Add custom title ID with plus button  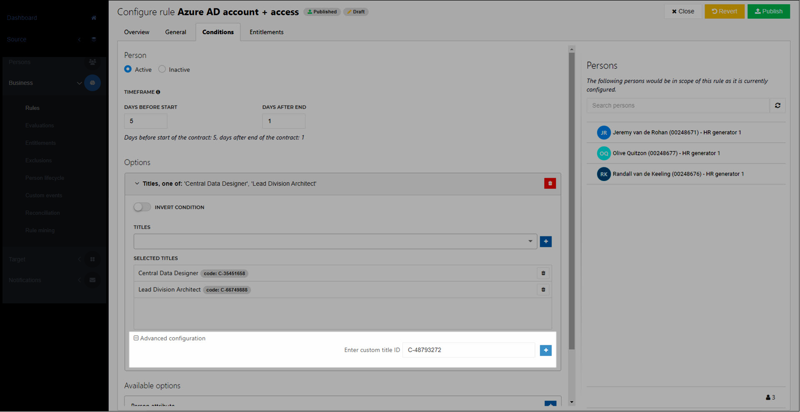545,350
